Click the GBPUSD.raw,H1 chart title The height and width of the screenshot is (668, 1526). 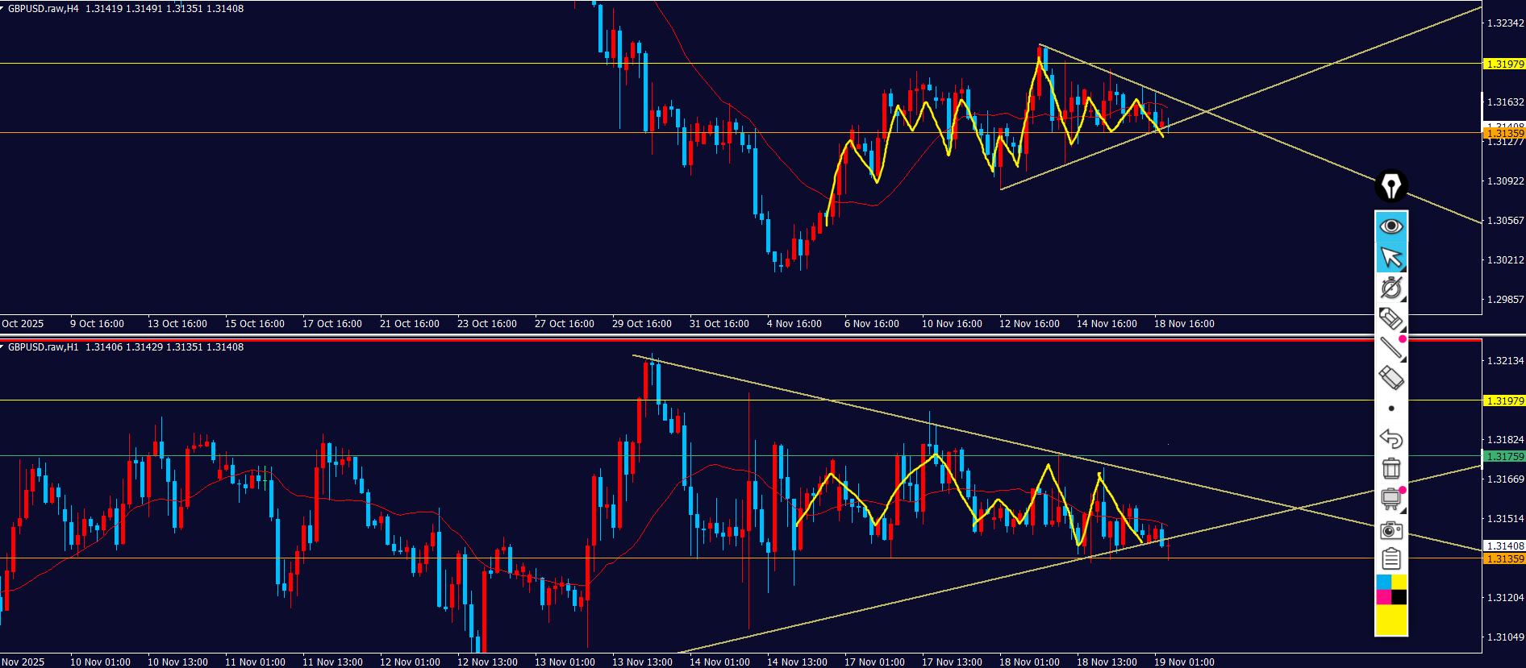pyautogui.click(x=44, y=347)
